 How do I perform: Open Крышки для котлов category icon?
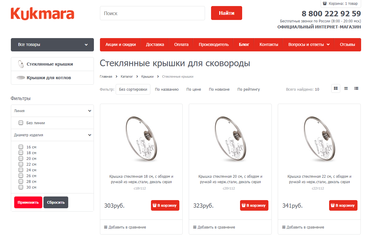21,78
